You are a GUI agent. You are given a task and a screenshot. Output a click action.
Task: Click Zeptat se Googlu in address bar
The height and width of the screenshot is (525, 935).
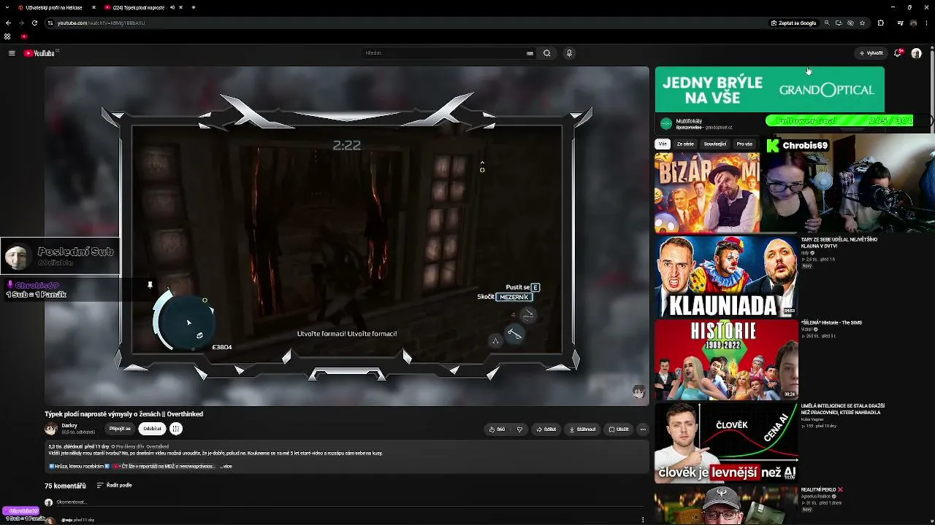[793, 23]
